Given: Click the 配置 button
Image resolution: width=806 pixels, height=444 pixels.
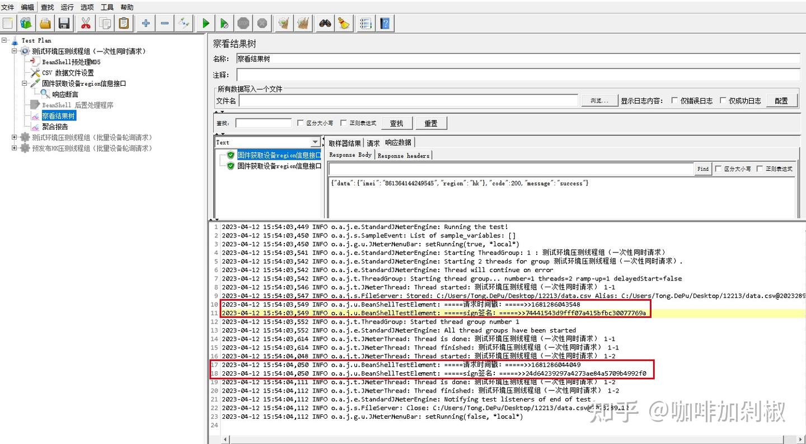Looking at the screenshot, I should click(x=781, y=101).
